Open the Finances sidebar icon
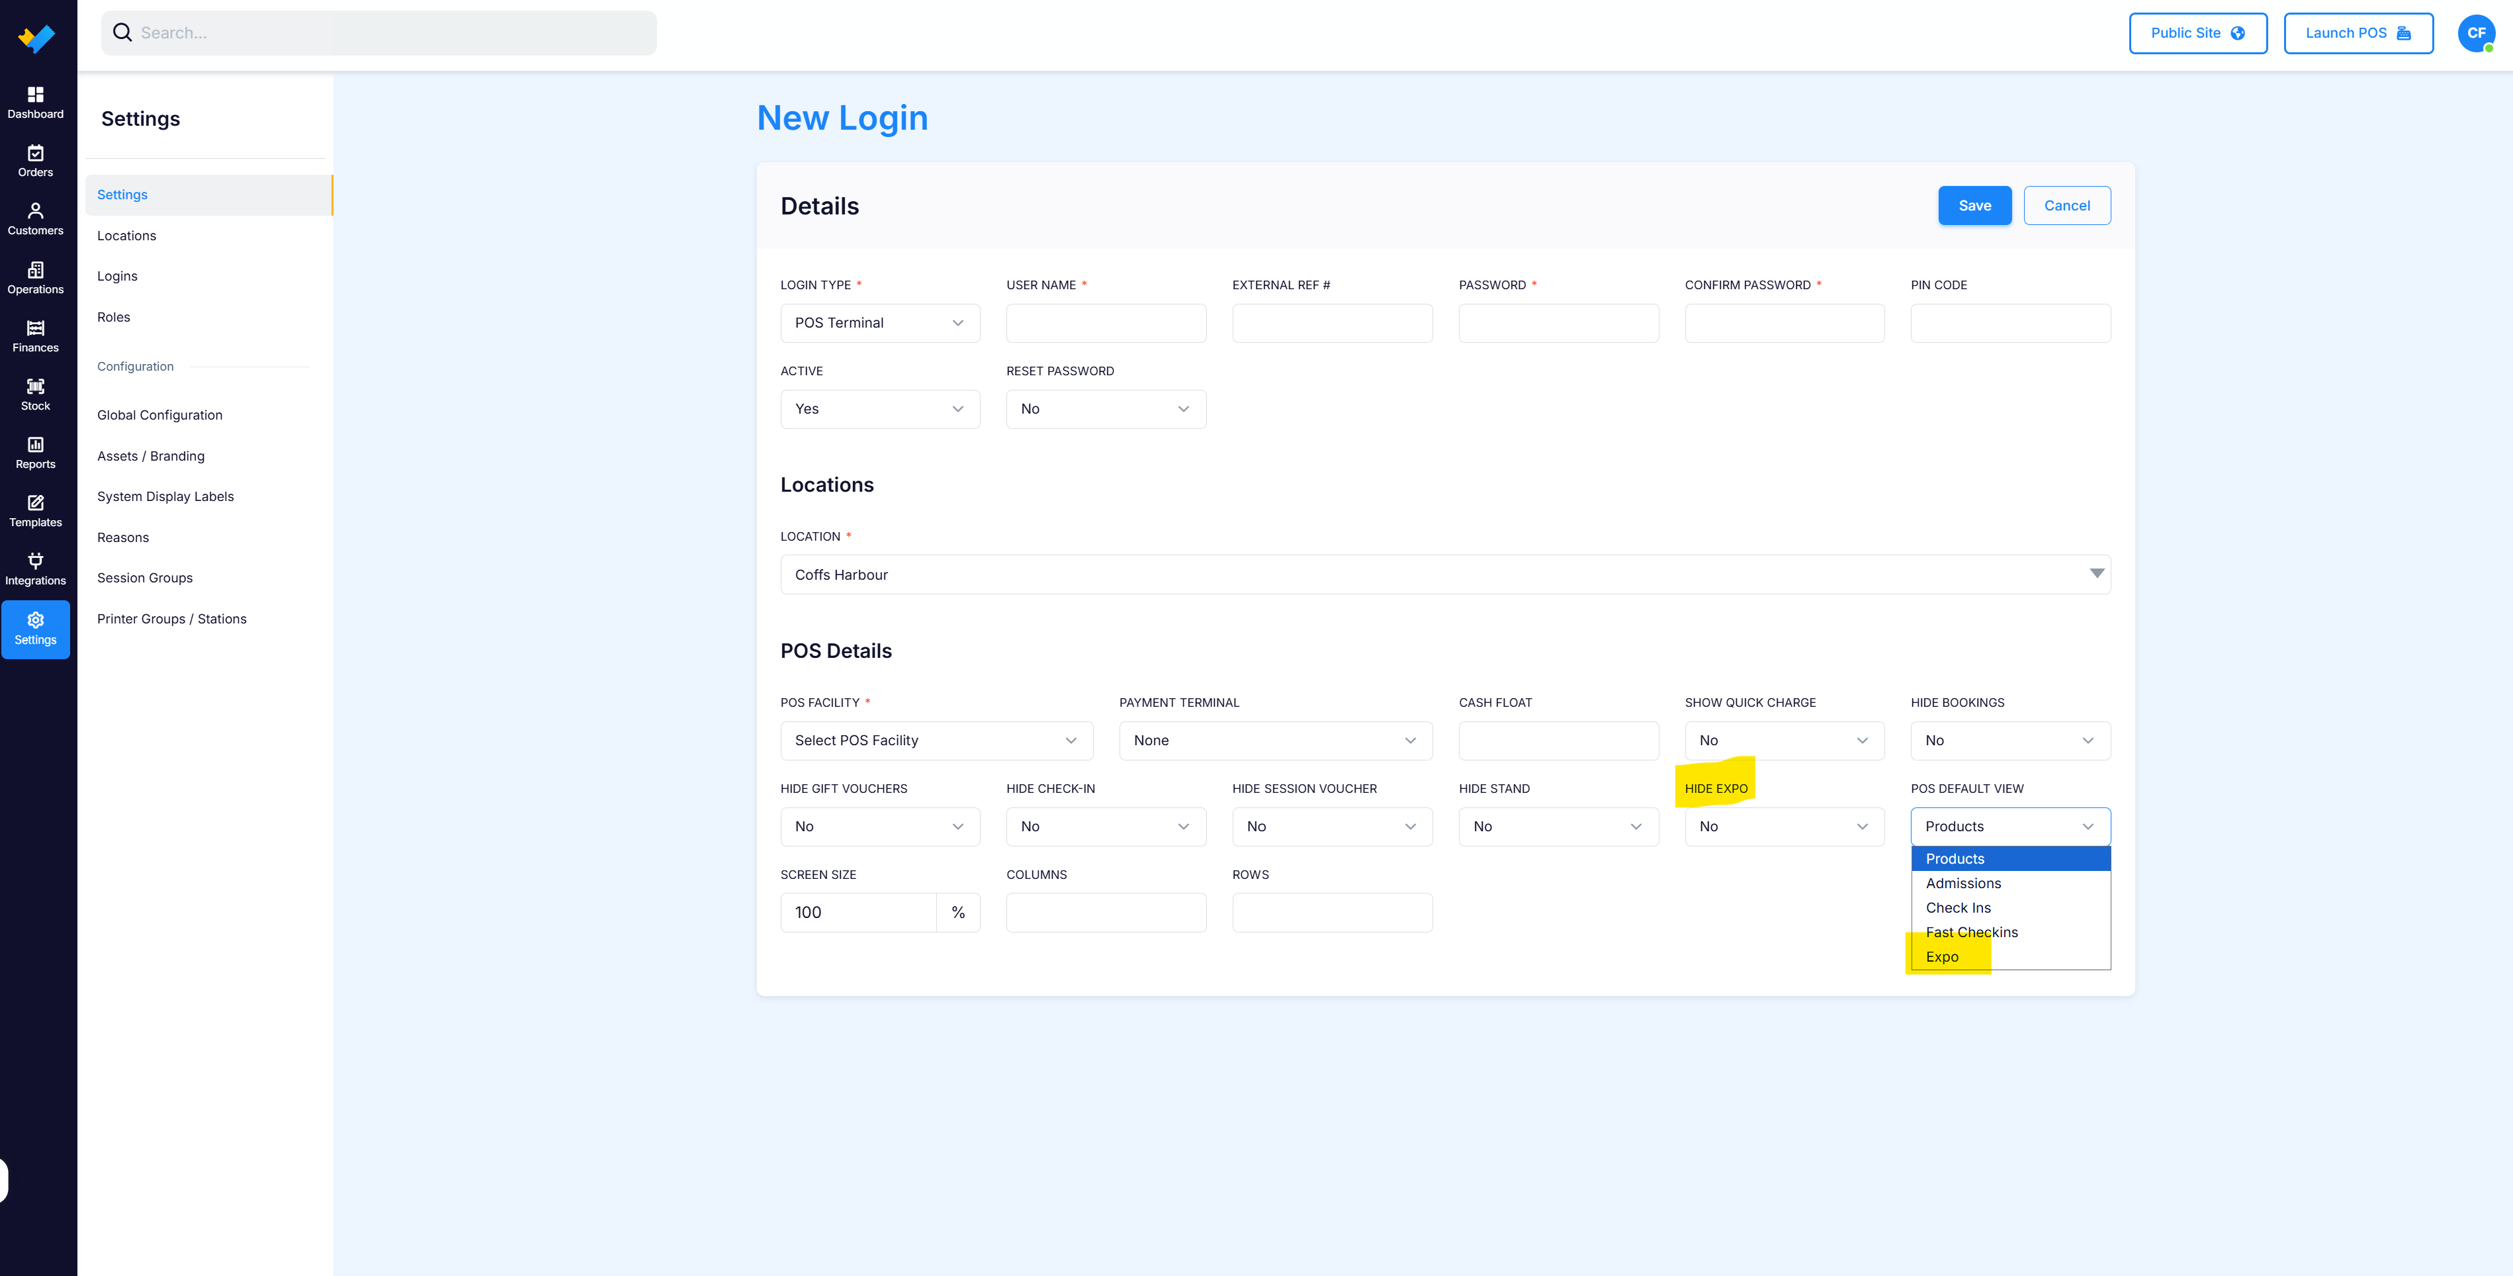Image resolution: width=2513 pixels, height=1276 pixels. click(x=35, y=328)
